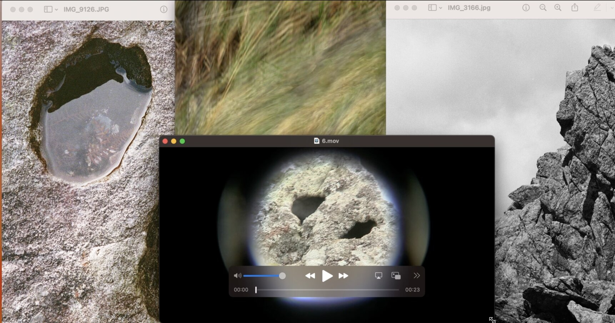Fast-forward the 6.mov video
This screenshot has width=615, height=323.
(343, 276)
